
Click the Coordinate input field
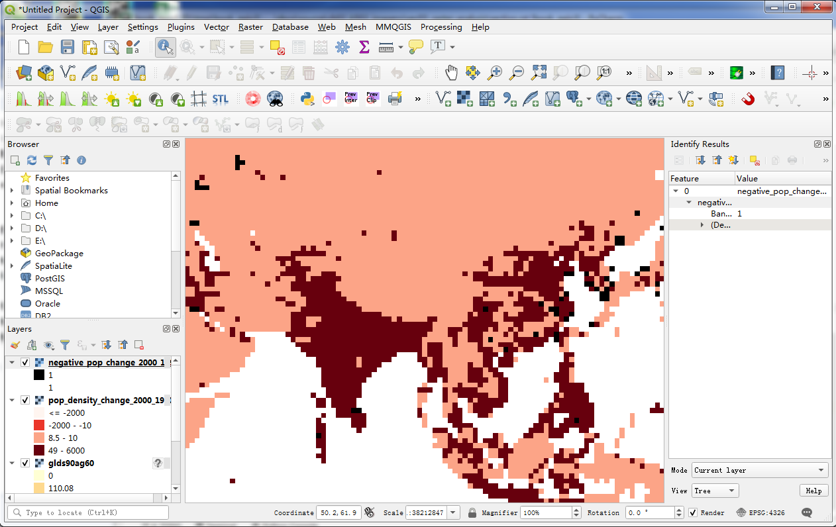coord(338,512)
